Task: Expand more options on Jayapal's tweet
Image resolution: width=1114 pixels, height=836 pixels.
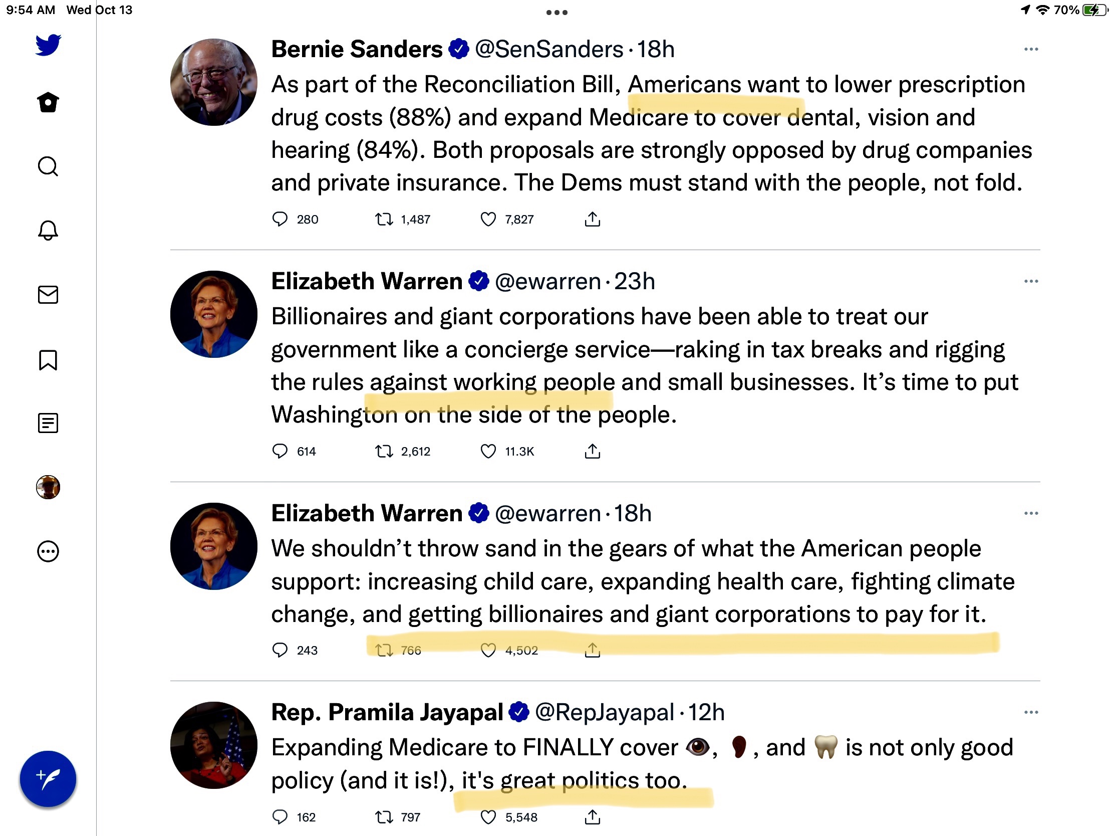Action: [1031, 713]
